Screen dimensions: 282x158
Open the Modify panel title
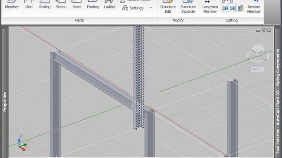(x=178, y=20)
